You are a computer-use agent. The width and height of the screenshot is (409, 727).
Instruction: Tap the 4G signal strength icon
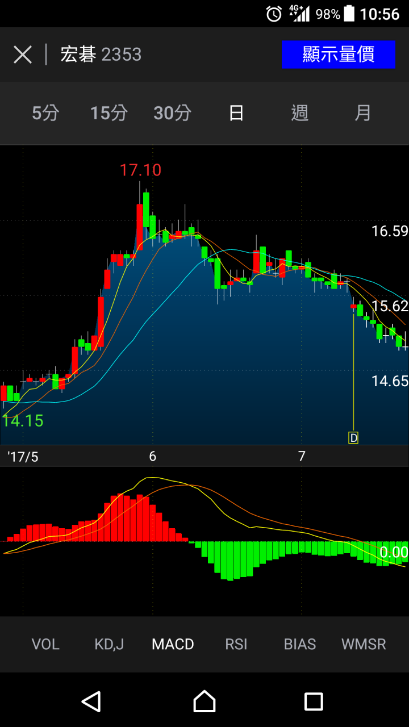tap(299, 14)
